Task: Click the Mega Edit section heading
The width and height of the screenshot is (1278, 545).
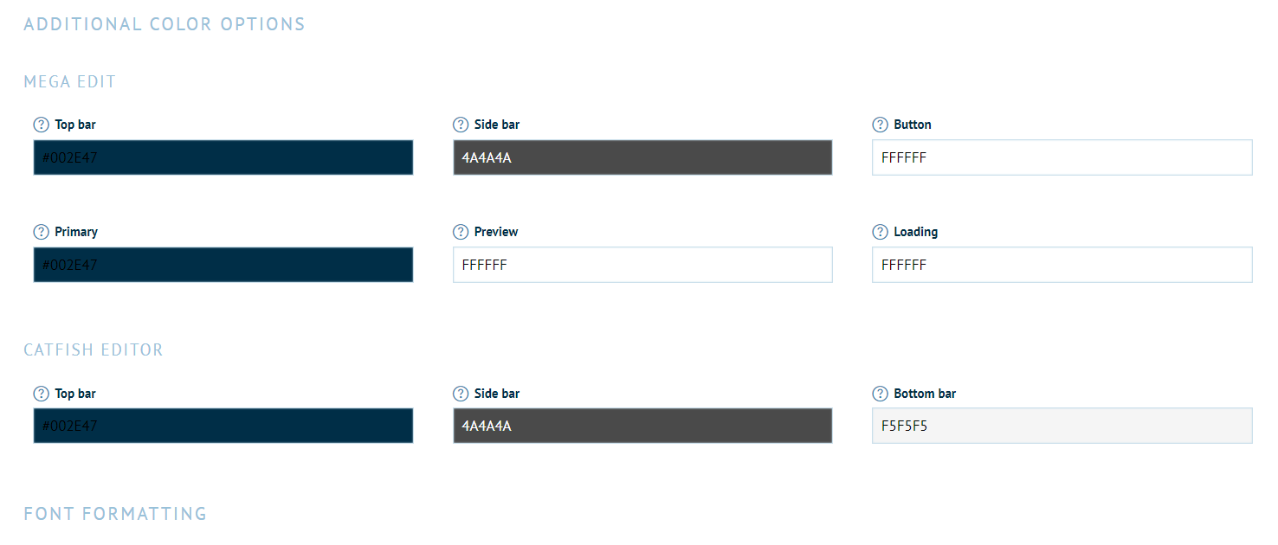Action: 70,82
